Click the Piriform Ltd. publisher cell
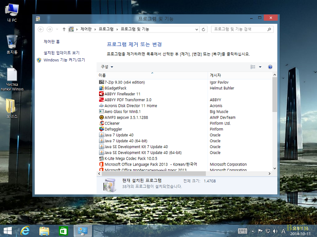The image size is (317, 237). coord(220,123)
